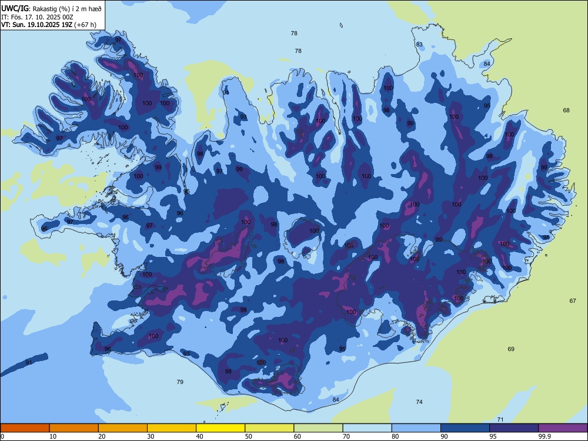The width and height of the screenshot is (588, 441).
Task: Select the medium blue 90–95 legend swatch
Action: [465, 428]
